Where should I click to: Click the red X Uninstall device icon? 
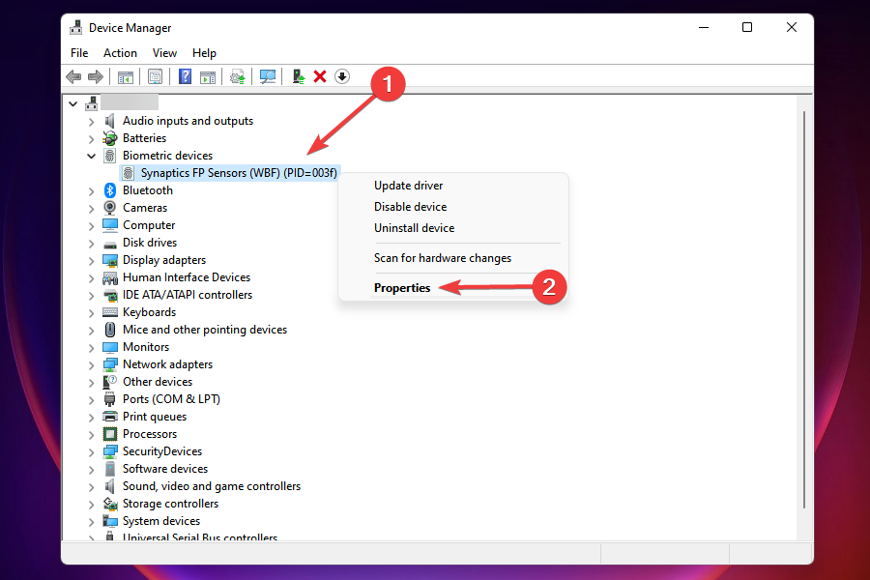[320, 76]
